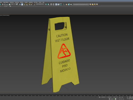This screenshot has height=100, width=133.
Task: Click the third project folder icon after the path dropdown
Action: [x=95, y=4]
